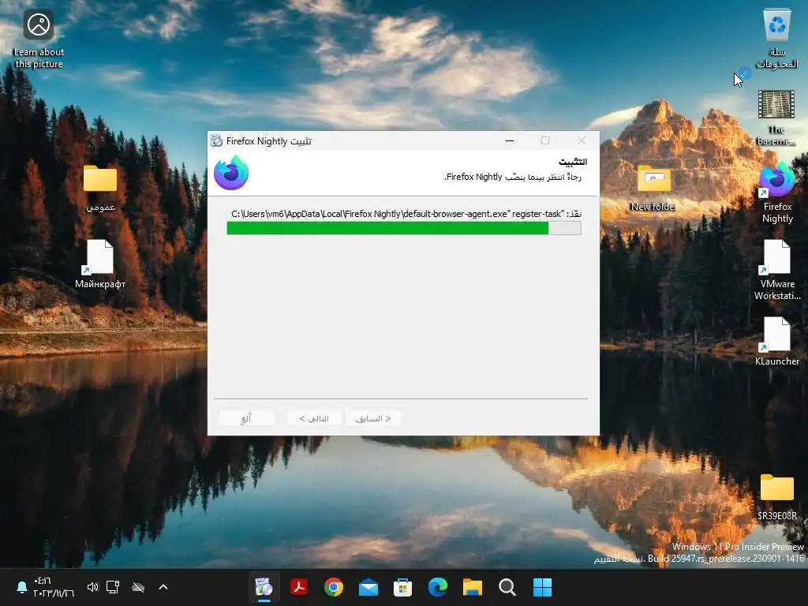
Task: Open the Learn about this picture icon
Action: tap(39, 39)
